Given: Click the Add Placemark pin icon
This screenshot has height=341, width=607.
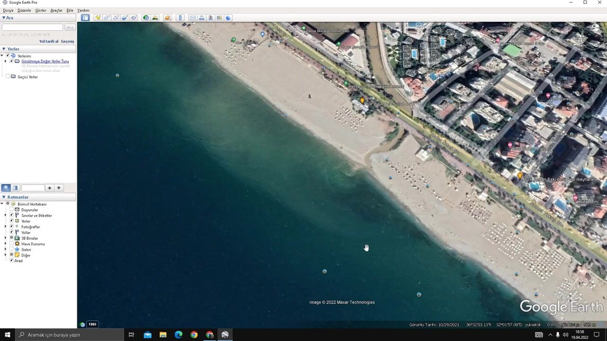Looking at the screenshot, I should coord(98,18).
